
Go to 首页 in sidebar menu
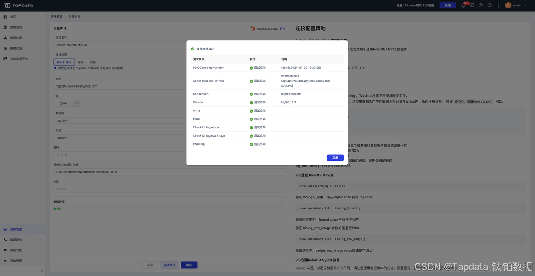tap(23, 17)
